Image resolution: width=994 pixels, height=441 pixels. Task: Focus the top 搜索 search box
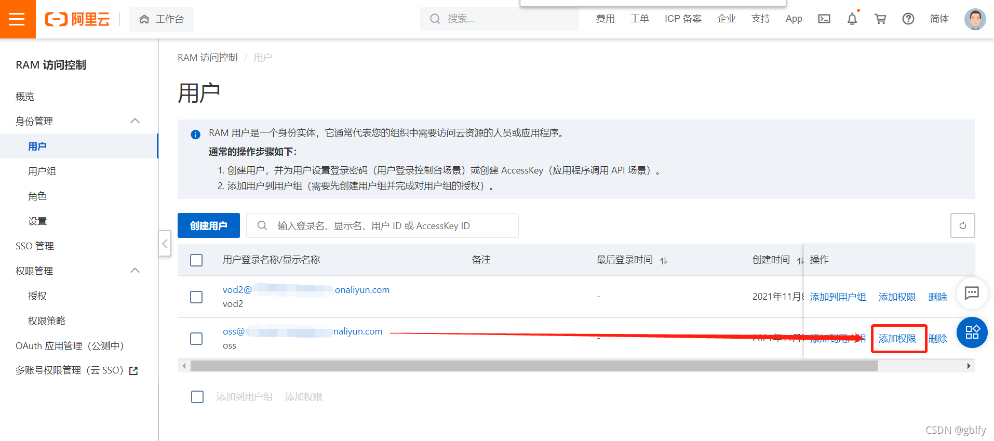coord(500,19)
